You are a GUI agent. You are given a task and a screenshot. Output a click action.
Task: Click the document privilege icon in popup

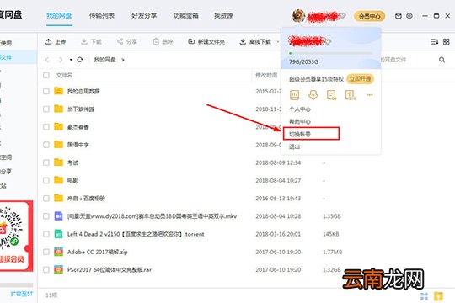(331, 95)
